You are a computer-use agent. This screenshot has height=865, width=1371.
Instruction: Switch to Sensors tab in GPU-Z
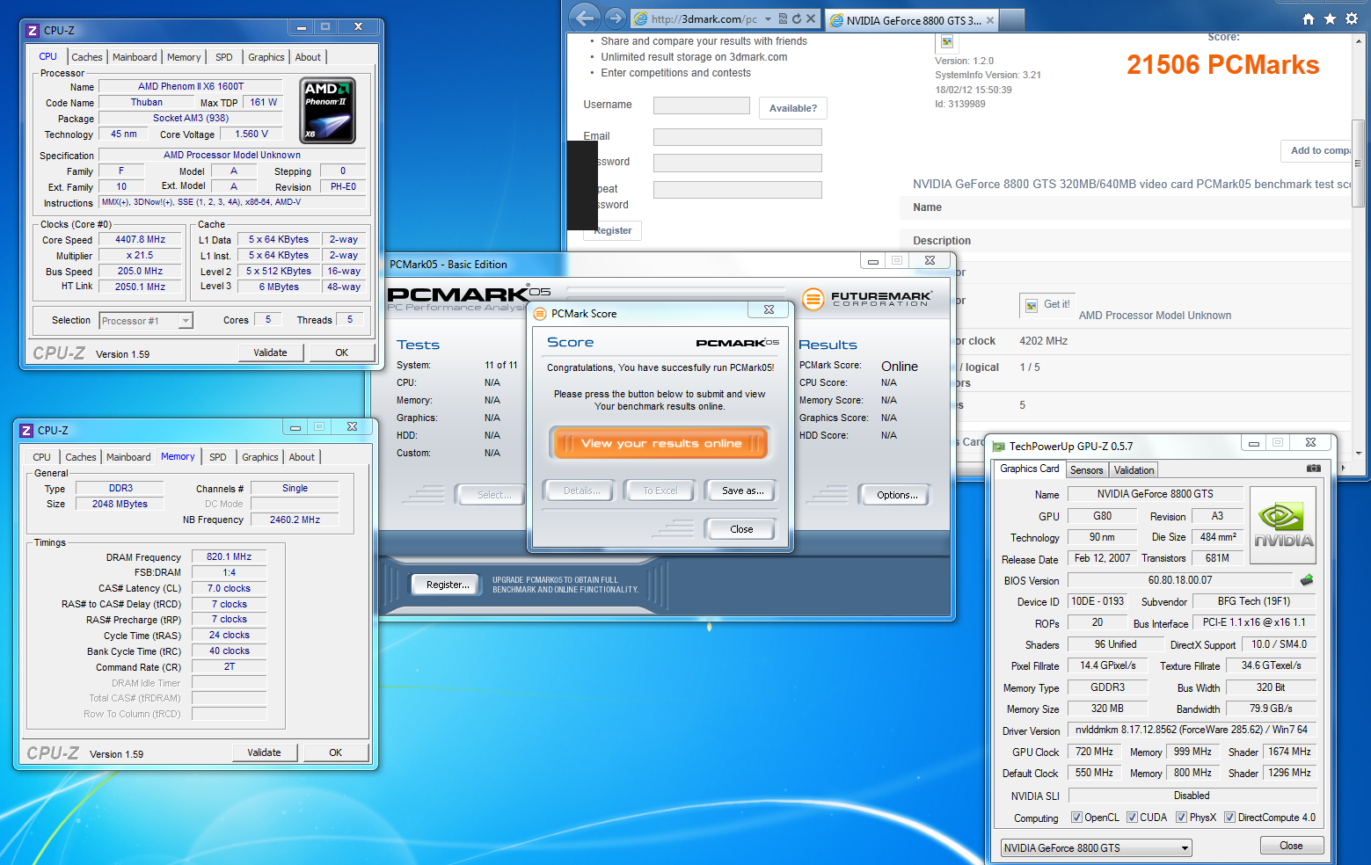pyautogui.click(x=1087, y=470)
